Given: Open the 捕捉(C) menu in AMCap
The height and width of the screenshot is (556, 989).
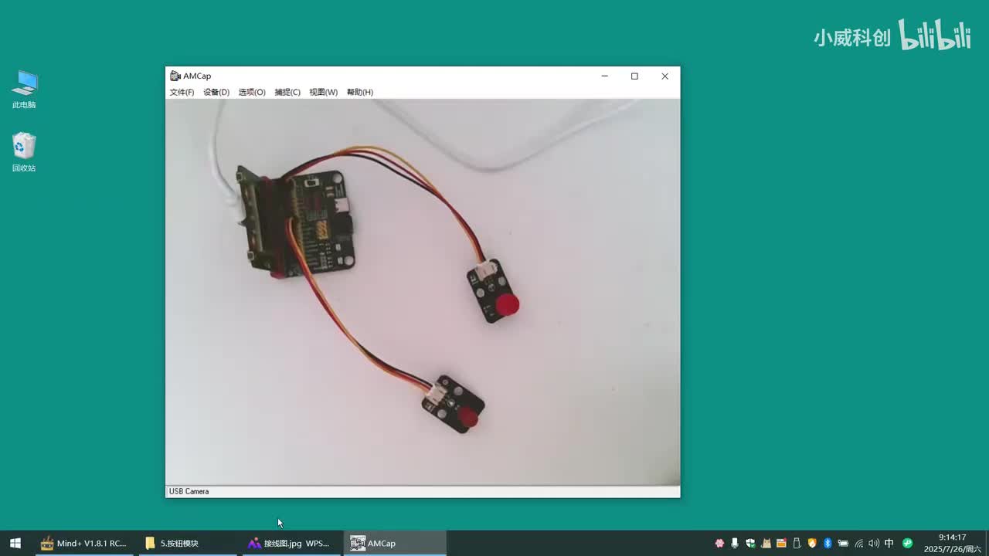Looking at the screenshot, I should pos(287,92).
